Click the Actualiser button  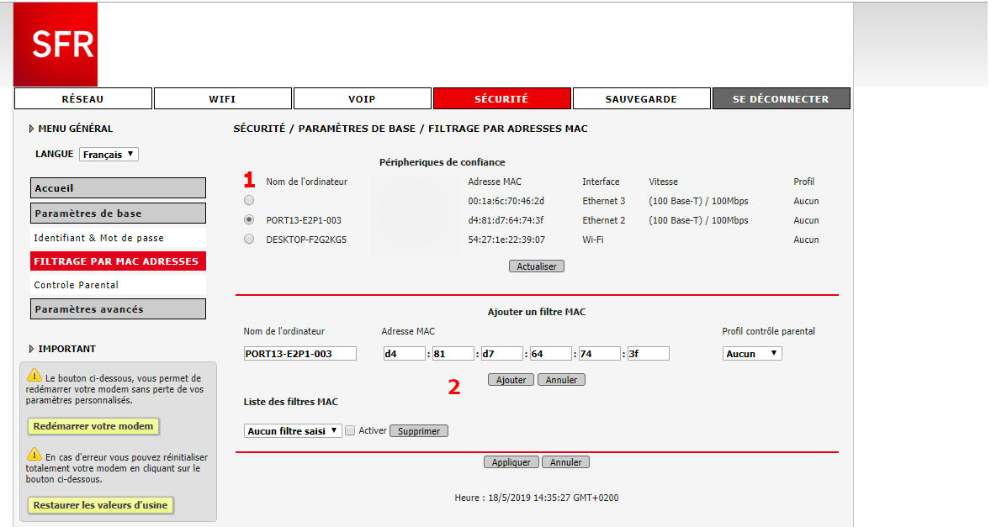point(537,266)
